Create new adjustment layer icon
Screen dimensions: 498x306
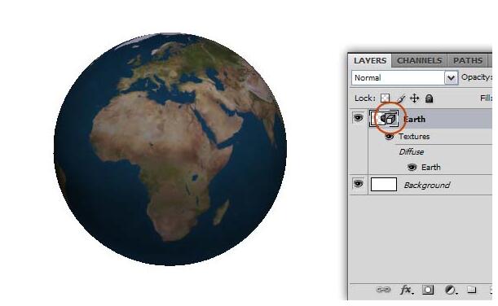tap(451, 290)
